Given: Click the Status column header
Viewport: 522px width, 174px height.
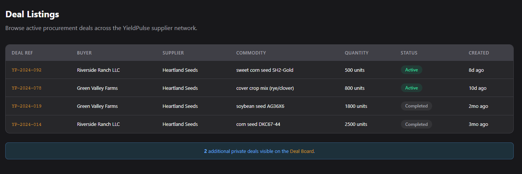Looking at the screenshot, I should coord(409,53).
